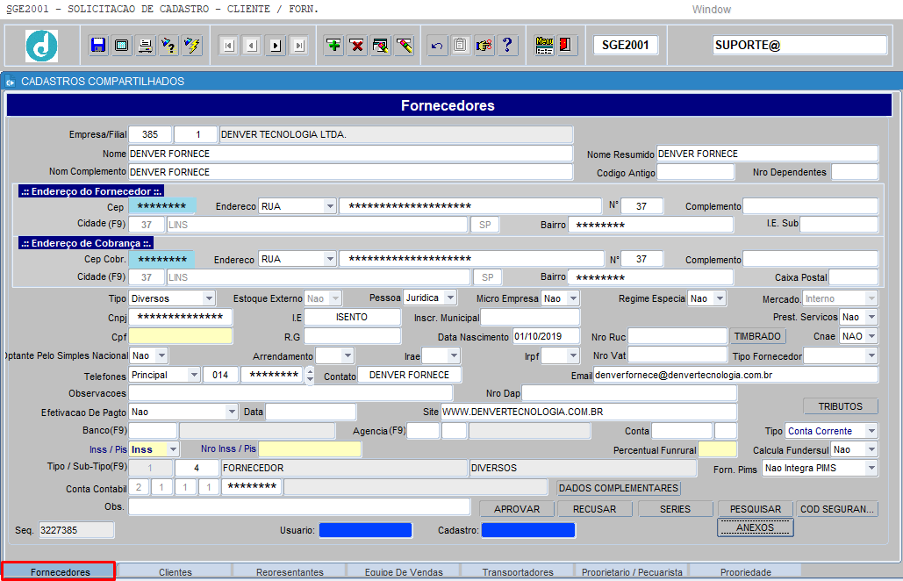This screenshot has width=903, height=581.
Task: Switch to Equipe De Vendas tab
Action: click(404, 572)
